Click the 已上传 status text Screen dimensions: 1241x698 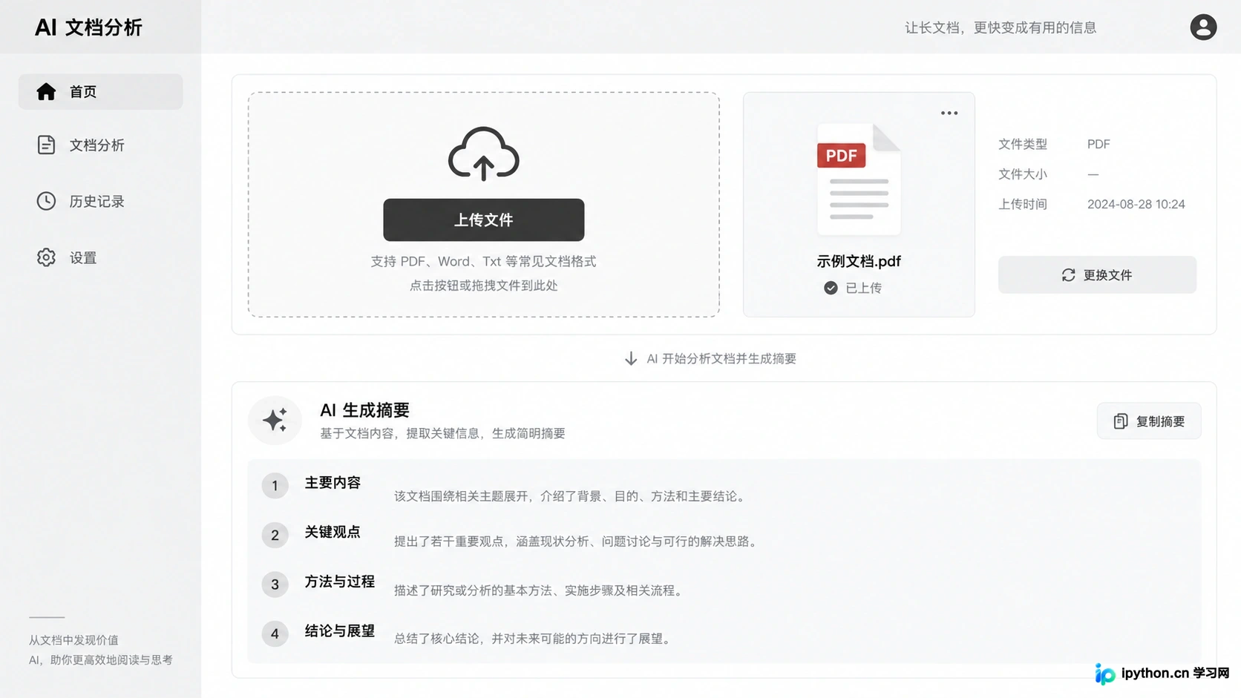864,288
